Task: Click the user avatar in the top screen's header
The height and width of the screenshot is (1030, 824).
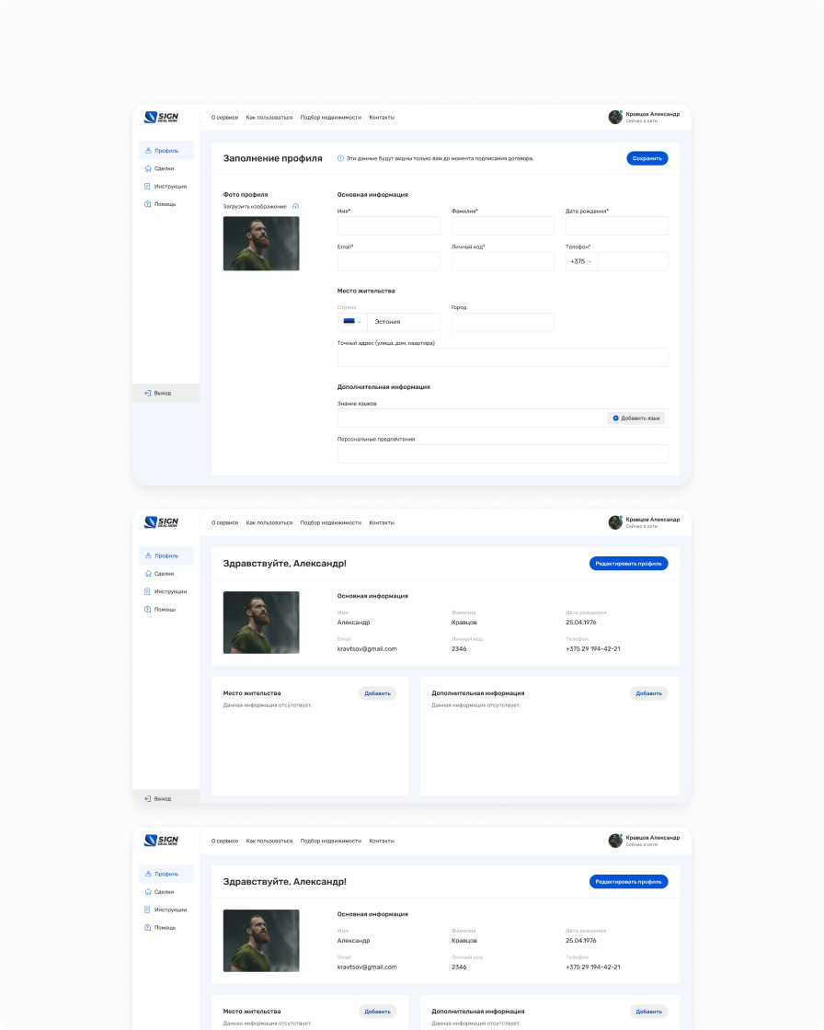Action: click(615, 117)
